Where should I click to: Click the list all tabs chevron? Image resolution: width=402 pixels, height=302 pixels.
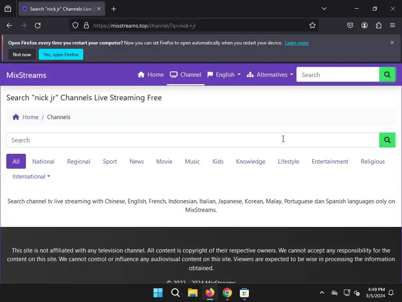[x=324, y=9]
